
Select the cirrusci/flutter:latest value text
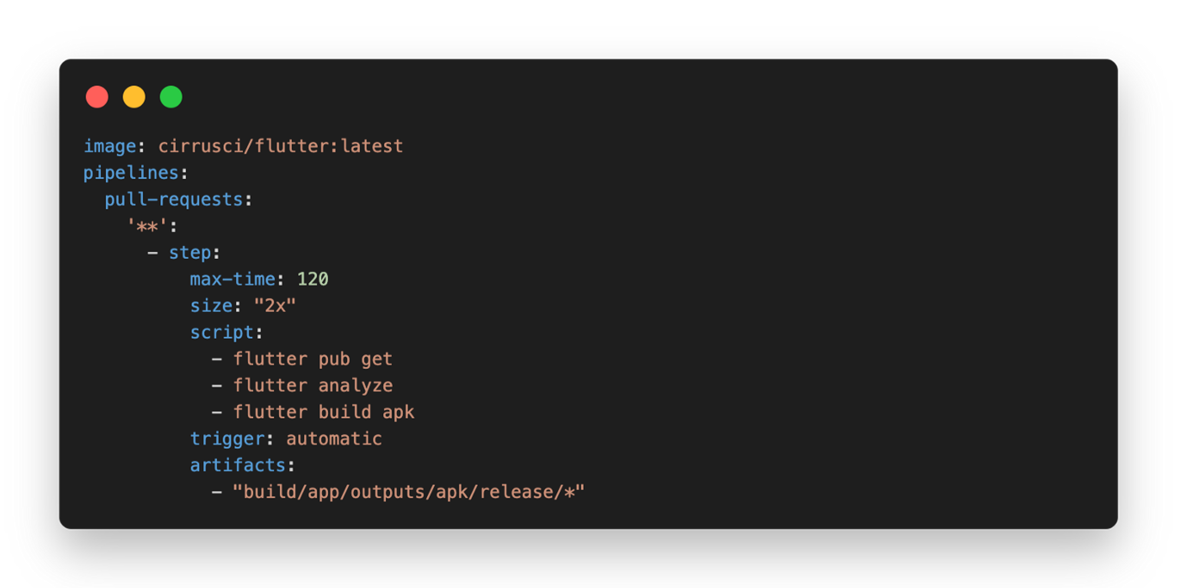pyautogui.click(x=281, y=146)
